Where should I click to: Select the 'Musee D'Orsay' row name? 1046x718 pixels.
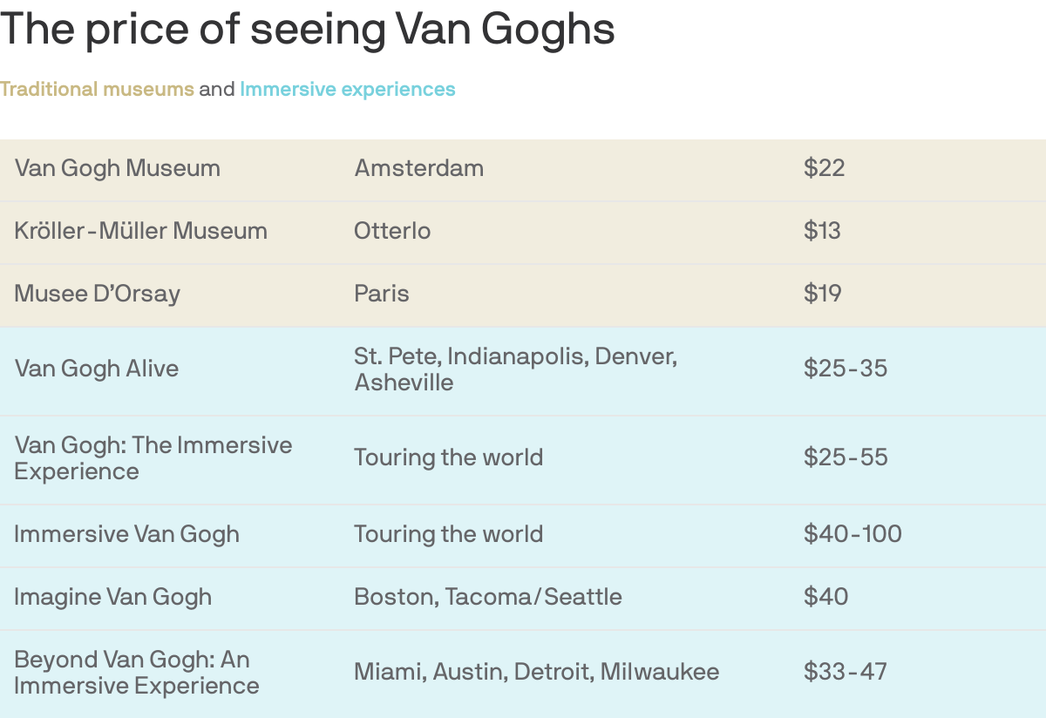coord(98,294)
